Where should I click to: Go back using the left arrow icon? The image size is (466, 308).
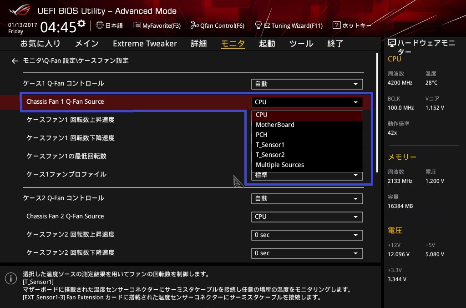[x=15, y=61]
